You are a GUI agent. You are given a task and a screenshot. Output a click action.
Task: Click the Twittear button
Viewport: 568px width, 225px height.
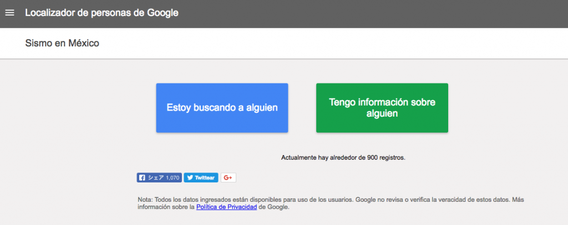[201, 177]
